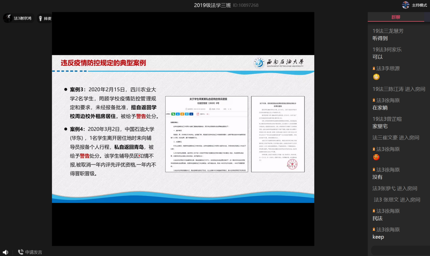Open the user name 19法三龙慧芳 in chat

[388, 31]
